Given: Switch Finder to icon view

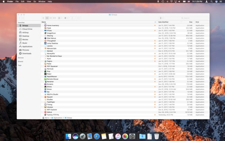Looking at the screenshot, I should click(x=43, y=18).
